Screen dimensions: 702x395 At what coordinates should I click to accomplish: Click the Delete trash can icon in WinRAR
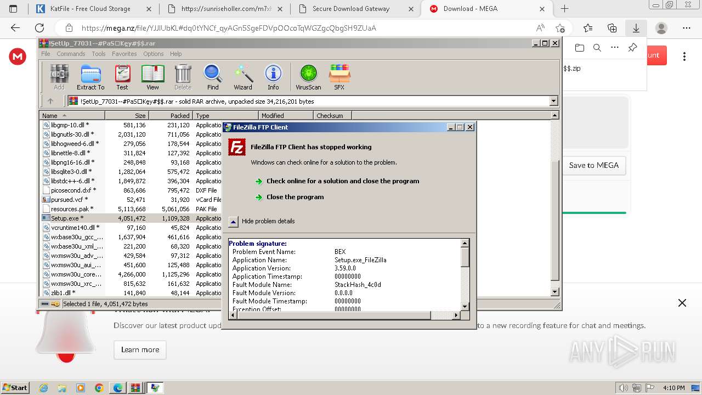pos(183,77)
